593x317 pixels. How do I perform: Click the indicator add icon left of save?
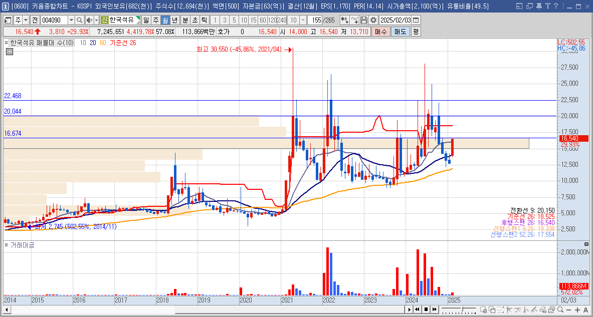(354, 21)
